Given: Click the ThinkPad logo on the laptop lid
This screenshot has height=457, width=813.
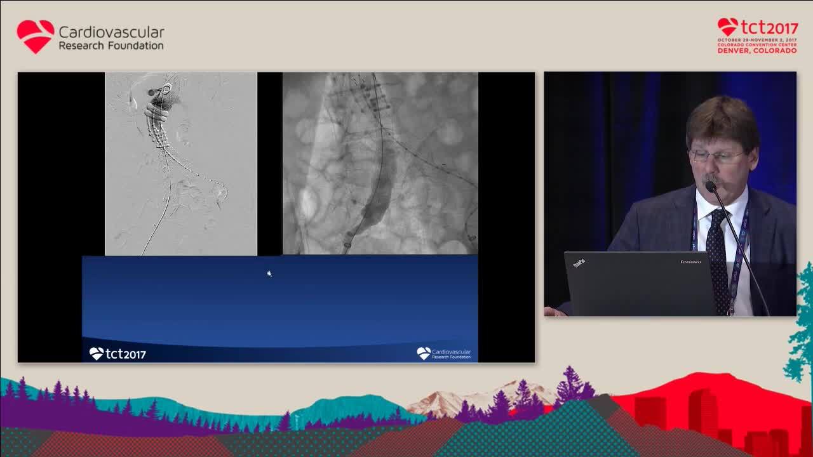Looking at the screenshot, I should point(579,263).
